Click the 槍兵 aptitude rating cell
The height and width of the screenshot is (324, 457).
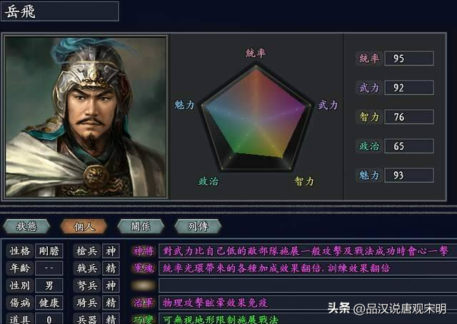click(x=110, y=251)
